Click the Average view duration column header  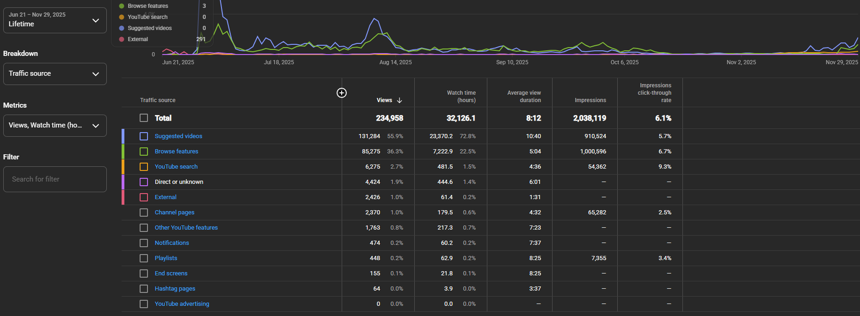(523, 97)
